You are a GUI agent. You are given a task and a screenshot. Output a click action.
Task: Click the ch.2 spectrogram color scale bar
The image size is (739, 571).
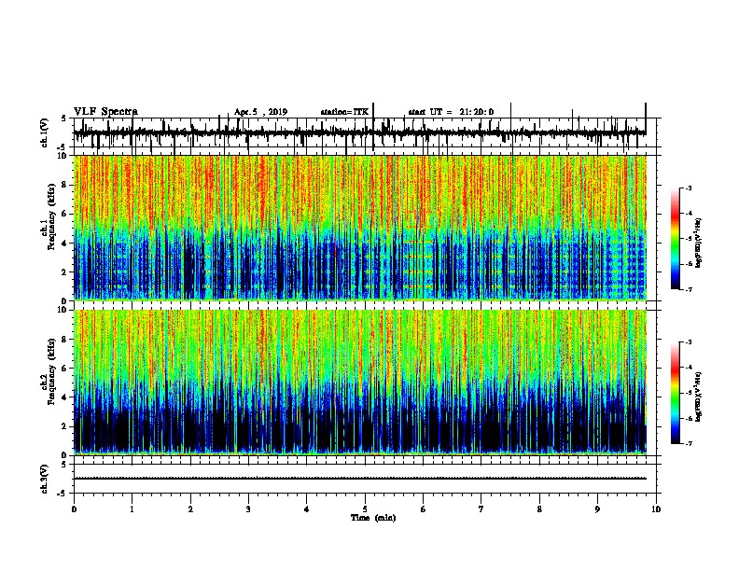click(676, 393)
